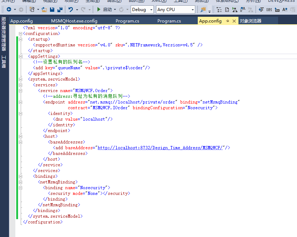Click the Open File folder icon
Image resolution: width=297 pixels, height=237 pixels.
coord(44,10)
